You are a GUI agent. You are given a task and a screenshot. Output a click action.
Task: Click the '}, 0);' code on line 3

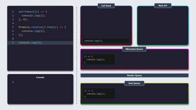click(23, 20)
